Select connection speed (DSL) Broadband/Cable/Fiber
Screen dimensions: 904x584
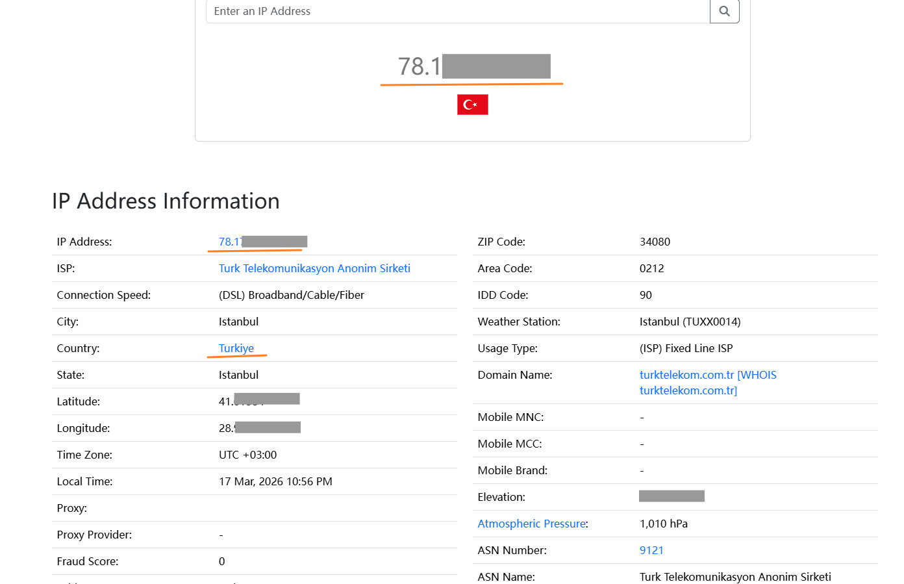pos(291,295)
